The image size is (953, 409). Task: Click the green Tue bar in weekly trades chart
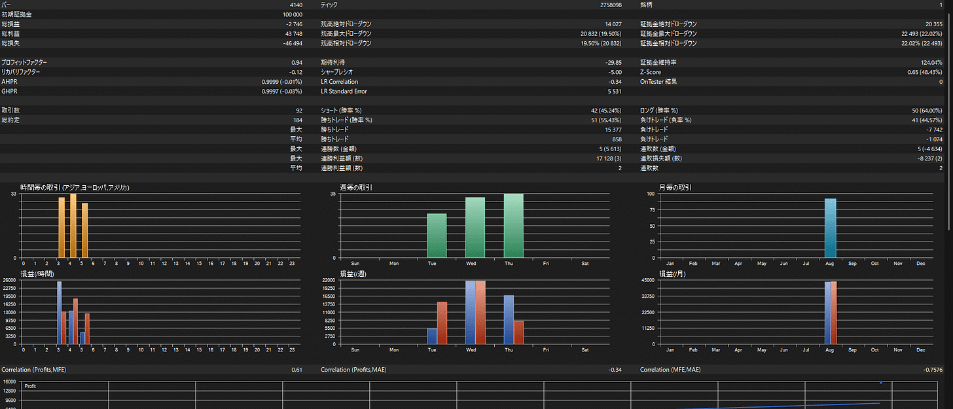tap(437, 236)
